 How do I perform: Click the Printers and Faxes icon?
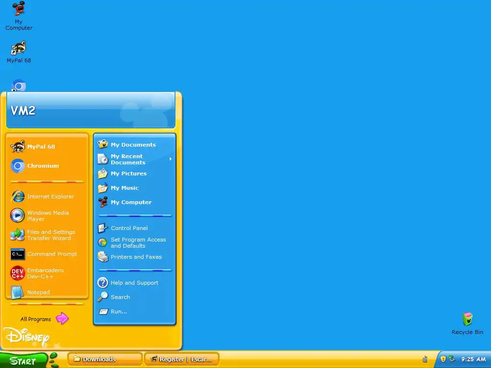(x=103, y=257)
